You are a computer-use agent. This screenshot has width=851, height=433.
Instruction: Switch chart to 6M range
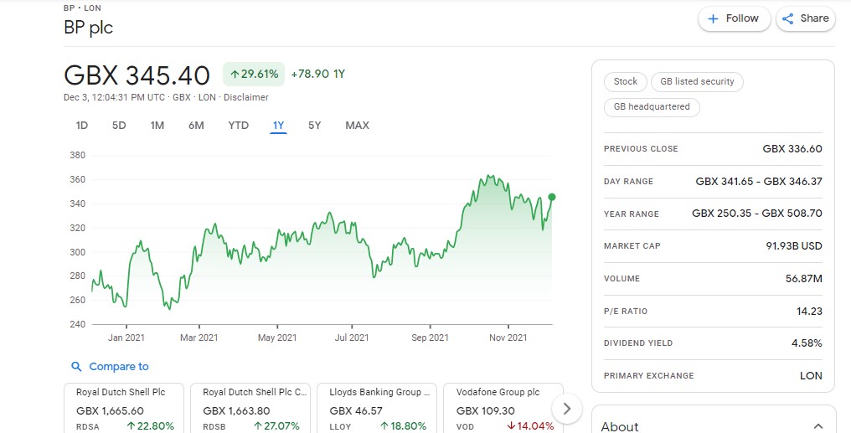click(x=196, y=126)
